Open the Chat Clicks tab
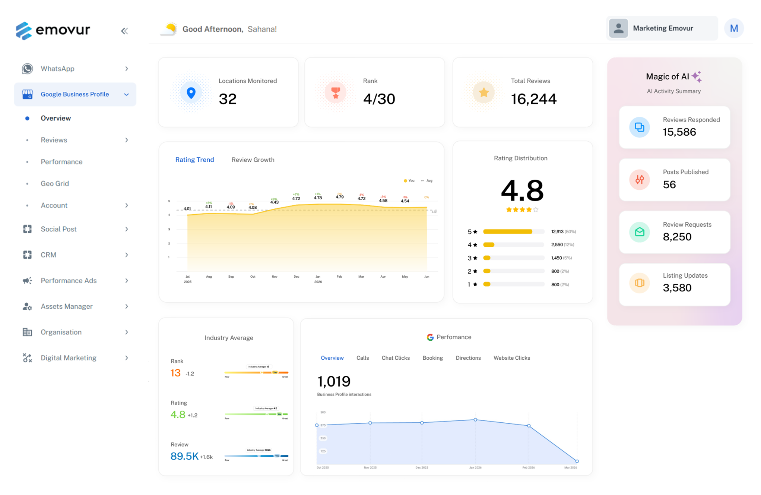This screenshot has width=761, height=495. tap(395, 358)
